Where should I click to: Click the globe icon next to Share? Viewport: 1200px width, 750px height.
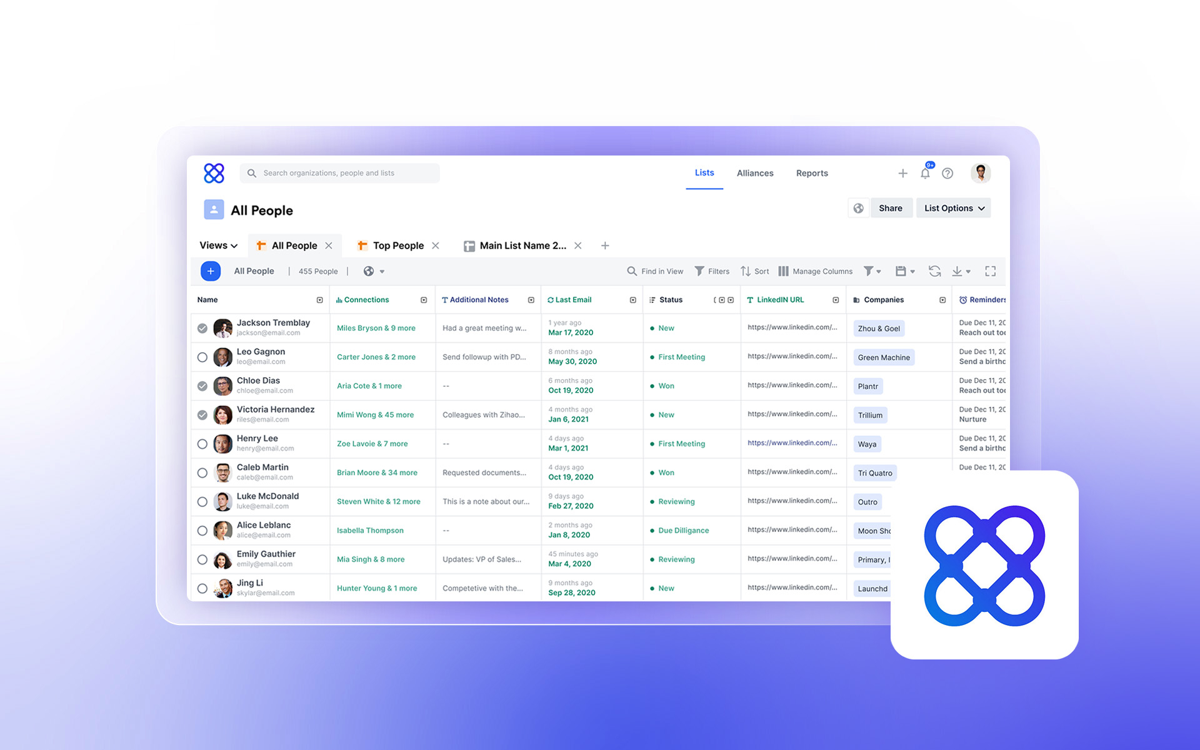pos(859,209)
